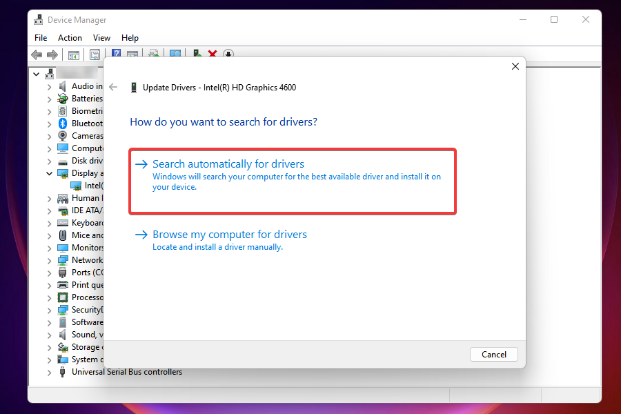Click the Forward arrow in Device Manager toolbar
Viewport: 621px width, 414px height.
coord(52,55)
